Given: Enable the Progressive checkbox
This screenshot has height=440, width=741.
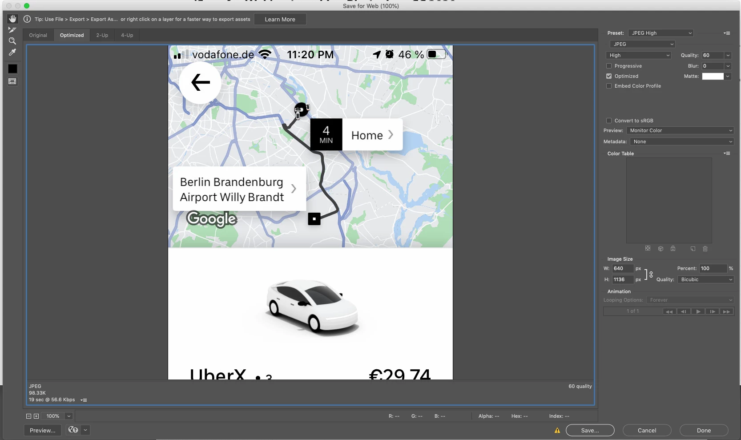Looking at the screenshot, I should (609, 66).
